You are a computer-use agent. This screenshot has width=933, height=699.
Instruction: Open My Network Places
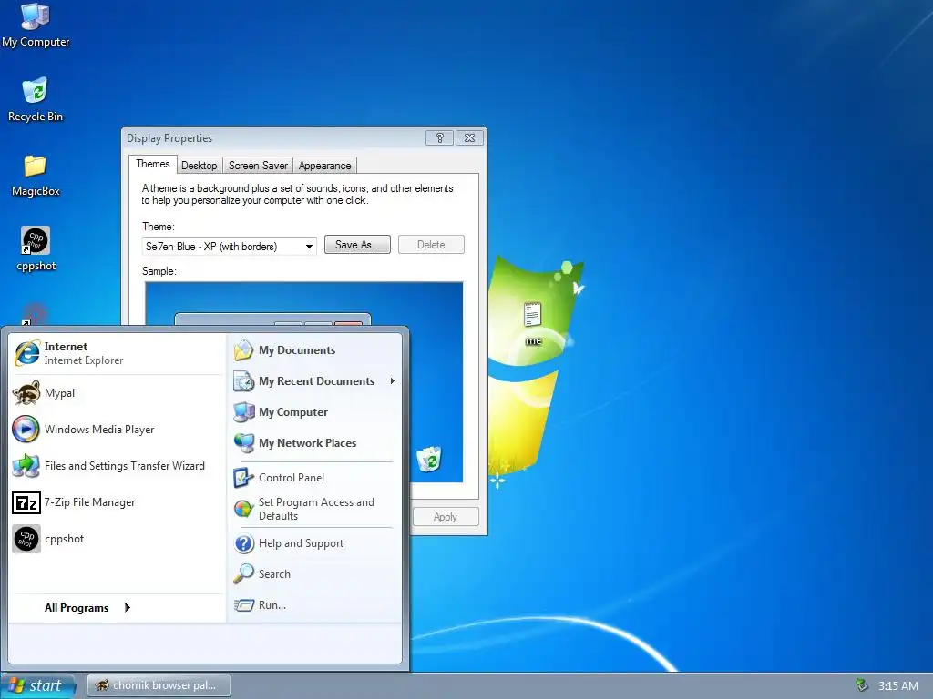click(x=314, y=443)
